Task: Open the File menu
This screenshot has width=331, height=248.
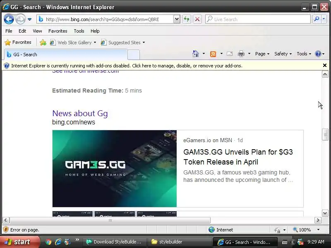Action: tap(9, 31)
